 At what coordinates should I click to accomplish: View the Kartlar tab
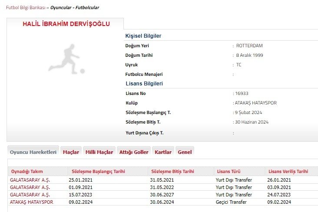tap(163, 152)
